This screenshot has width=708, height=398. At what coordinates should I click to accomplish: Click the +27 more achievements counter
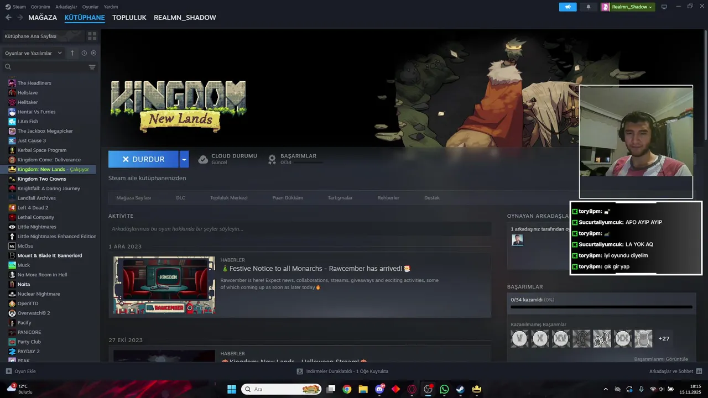[664, 338]
